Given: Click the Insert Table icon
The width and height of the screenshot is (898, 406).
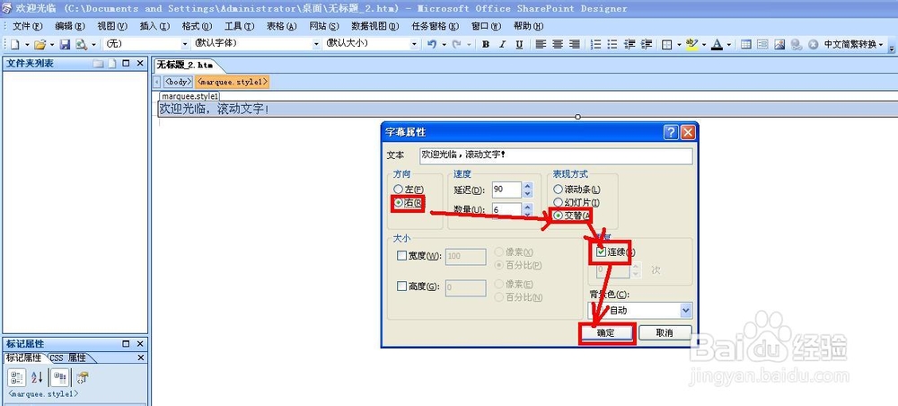Looking at the screenshot, I should pos(745,44).
